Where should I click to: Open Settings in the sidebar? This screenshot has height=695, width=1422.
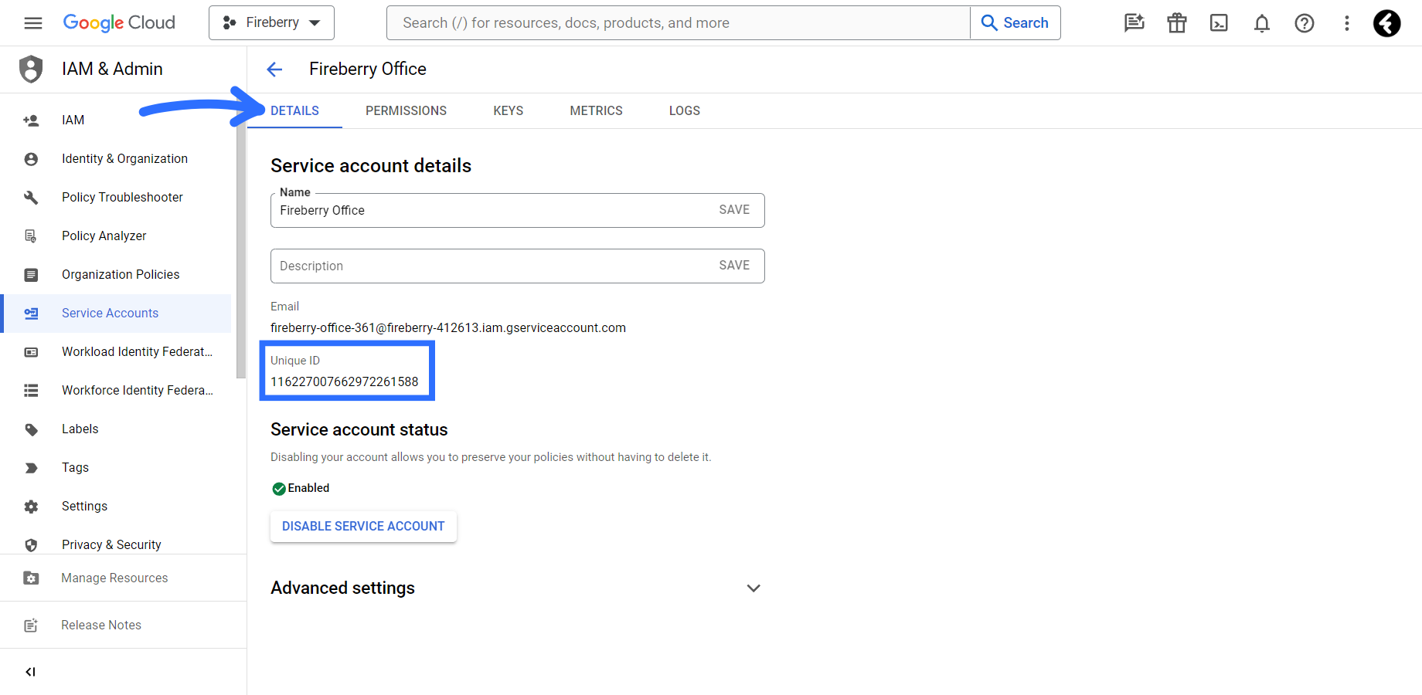(116, 506)
